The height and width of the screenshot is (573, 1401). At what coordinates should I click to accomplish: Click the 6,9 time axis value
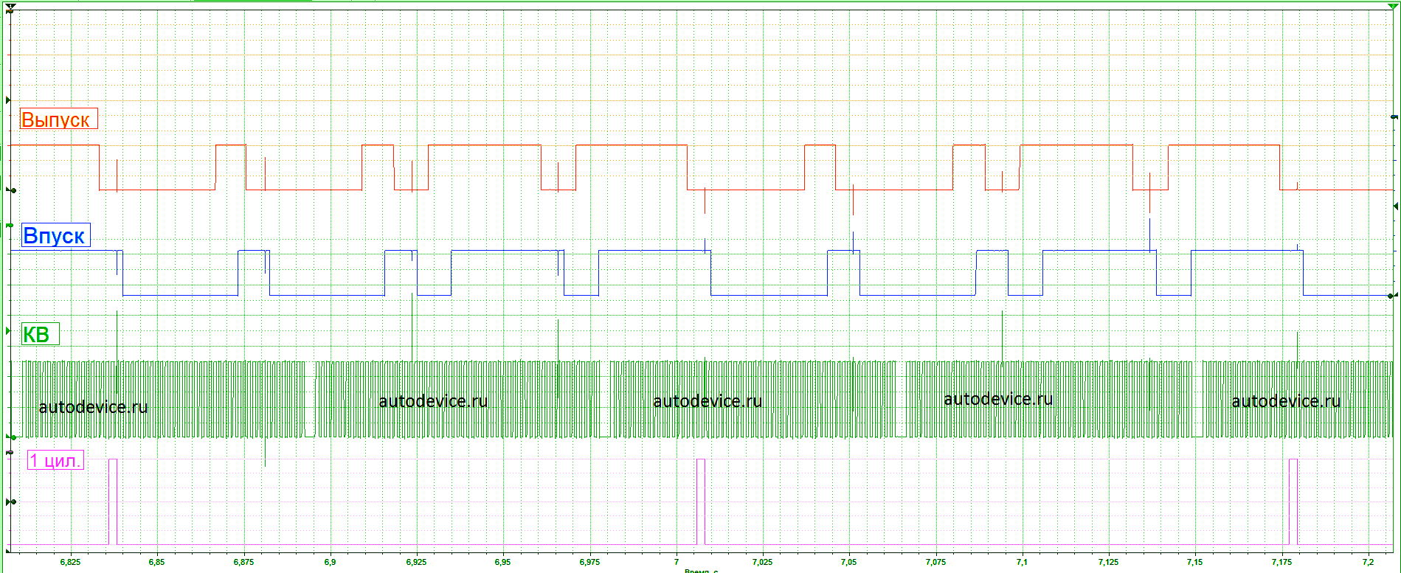tap(330, 563)
